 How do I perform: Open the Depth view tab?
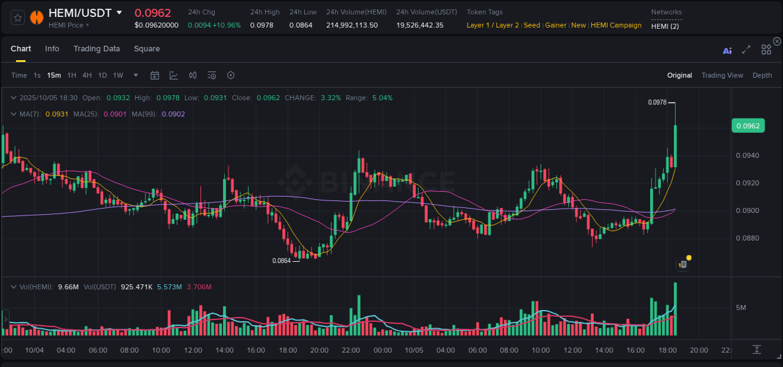[x=762, y=75]
